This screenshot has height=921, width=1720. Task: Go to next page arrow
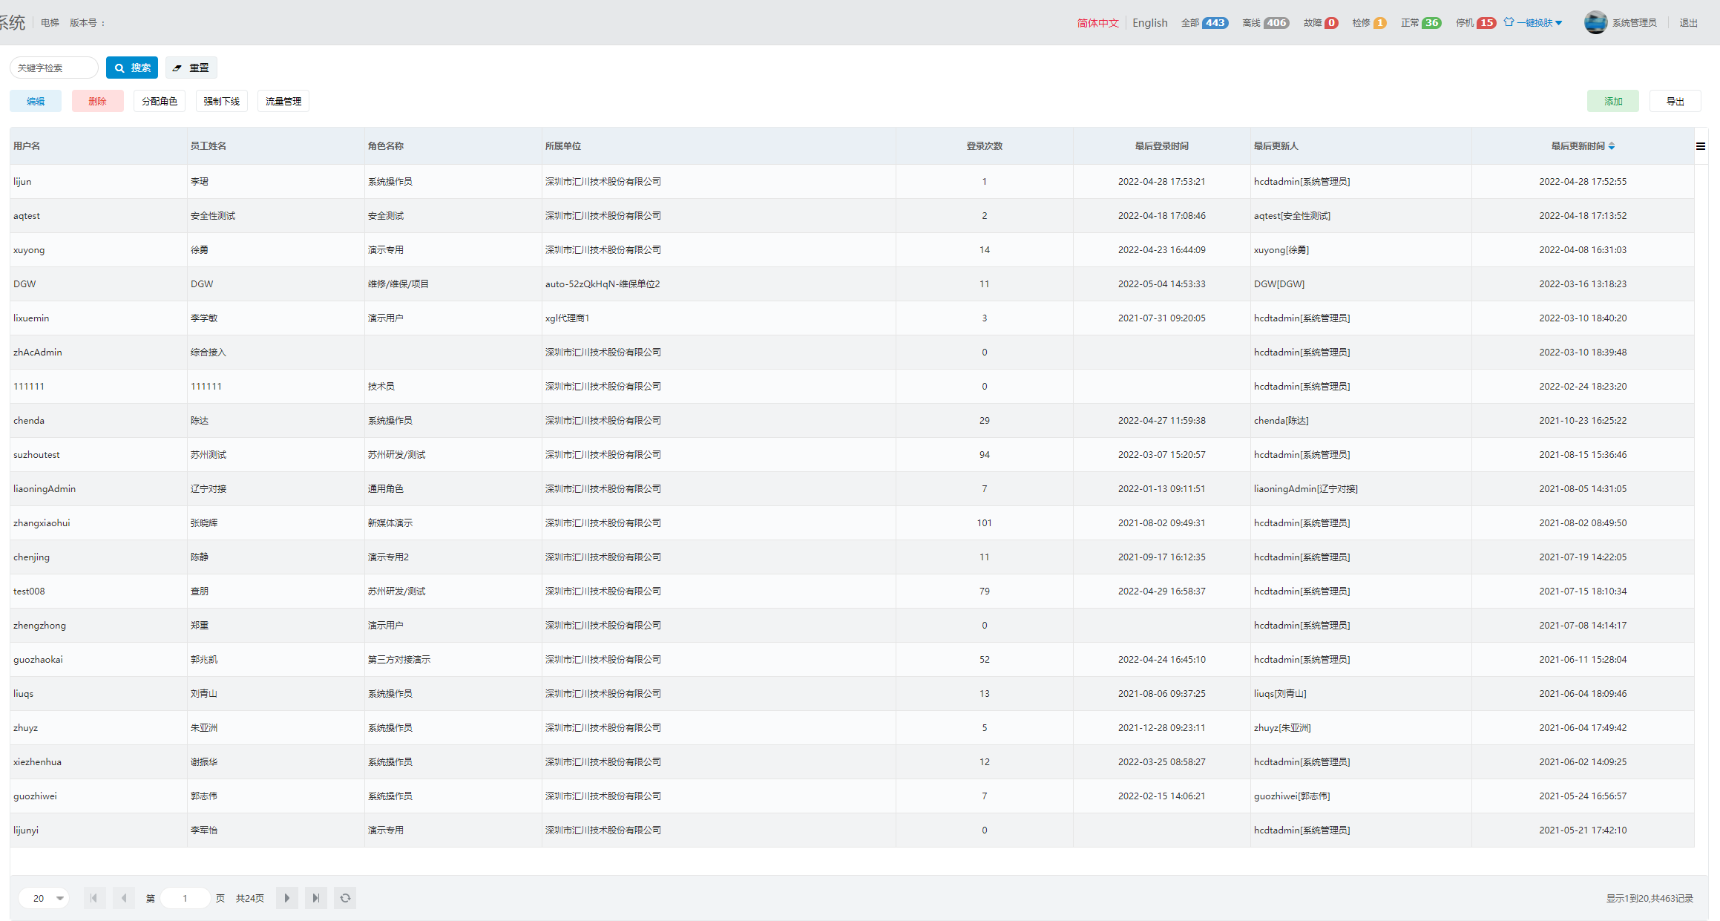point(287,898)
